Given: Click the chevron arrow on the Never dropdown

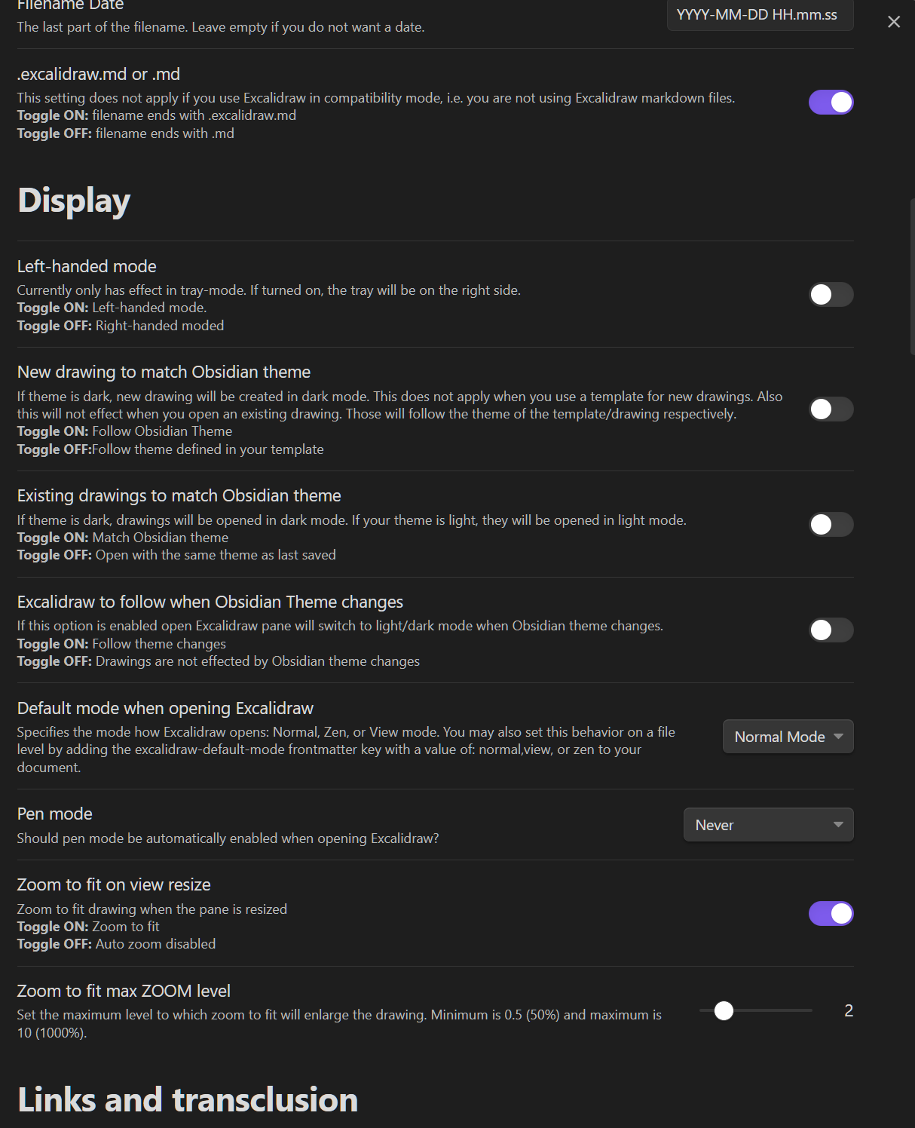Looking at the screenshot, I should click(x=837, y=825).
